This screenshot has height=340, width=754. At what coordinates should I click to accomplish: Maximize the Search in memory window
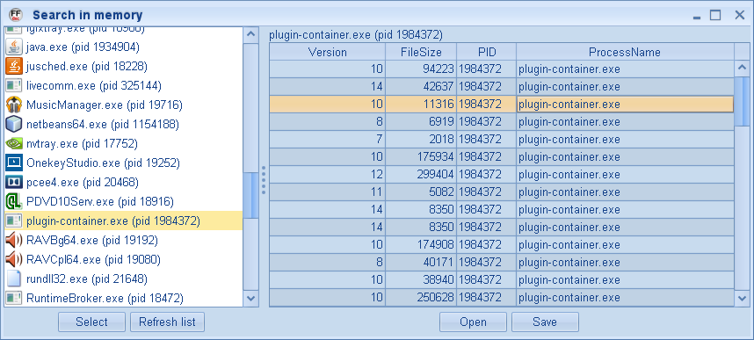point(715,16)
